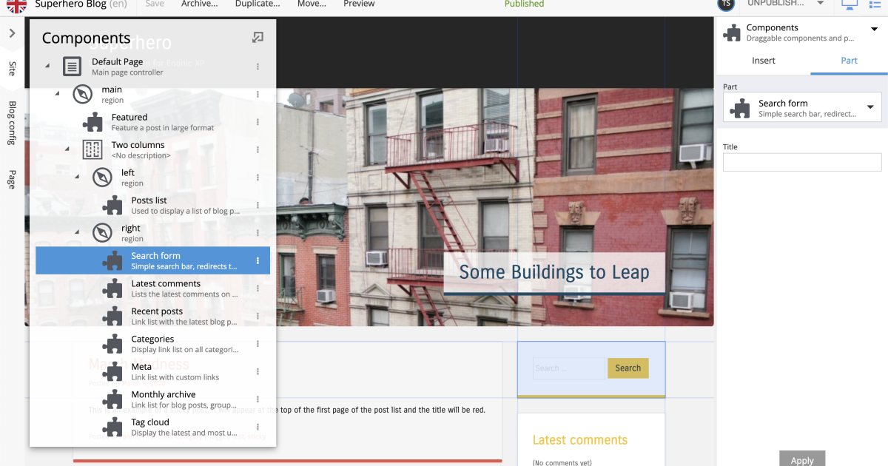The height and width of the screenshot is (466, 888).
Task: Switch to the Insert tab
Action: coord(764,61)
